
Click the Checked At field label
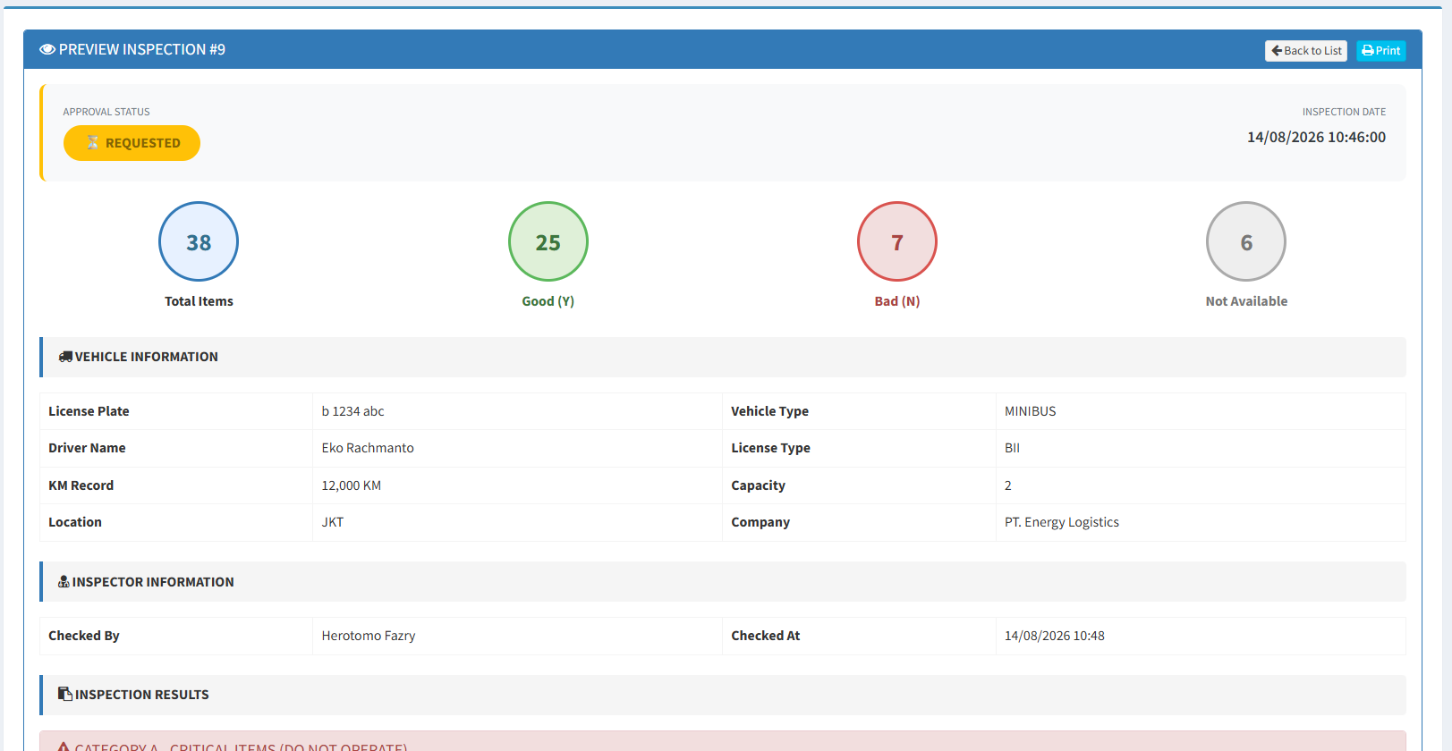coord(766,636)
